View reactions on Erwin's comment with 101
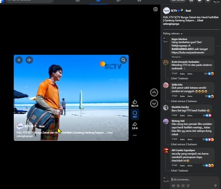This screenshot has height=189, width=221. coord(209,73)
